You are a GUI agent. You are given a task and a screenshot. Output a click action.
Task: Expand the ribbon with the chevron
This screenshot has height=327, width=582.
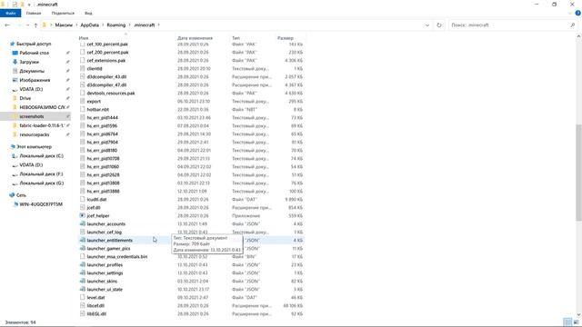click(x=570, y=13)
